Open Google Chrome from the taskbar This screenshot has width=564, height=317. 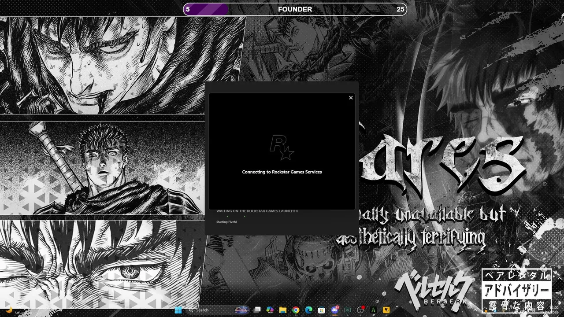click(x=296, y=310)
